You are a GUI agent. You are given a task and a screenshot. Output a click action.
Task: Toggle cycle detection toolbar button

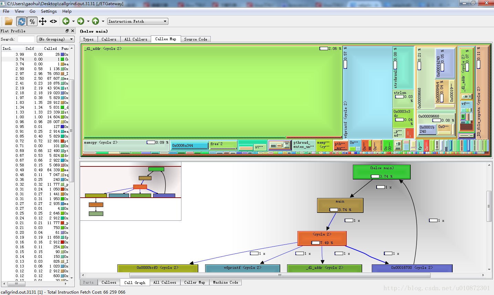pyautogui.click(x=21, y=21)
